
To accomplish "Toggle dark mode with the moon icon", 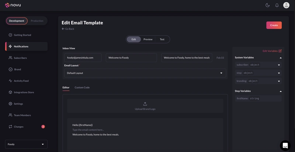I will pos(267,5).
